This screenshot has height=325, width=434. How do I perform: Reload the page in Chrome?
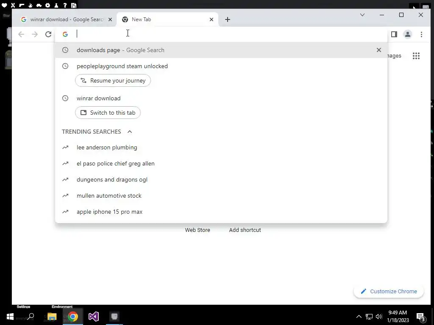(48, 34)
